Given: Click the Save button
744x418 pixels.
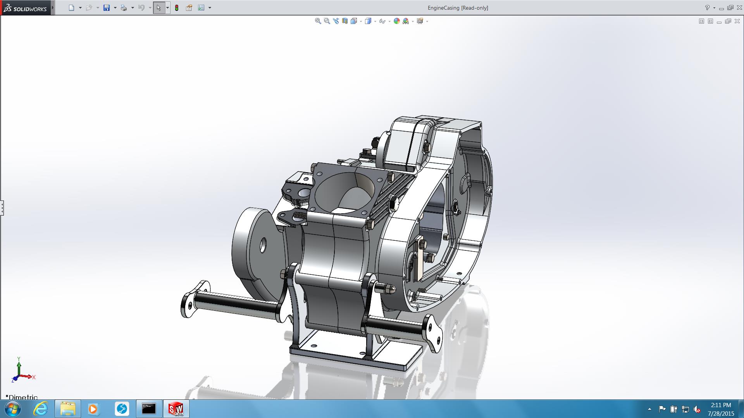Looking at the screenshot, I should click(x=107, y=8).
